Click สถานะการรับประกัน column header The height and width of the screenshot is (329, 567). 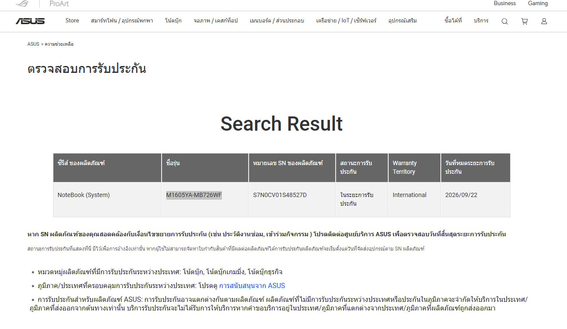pos(362,167)
